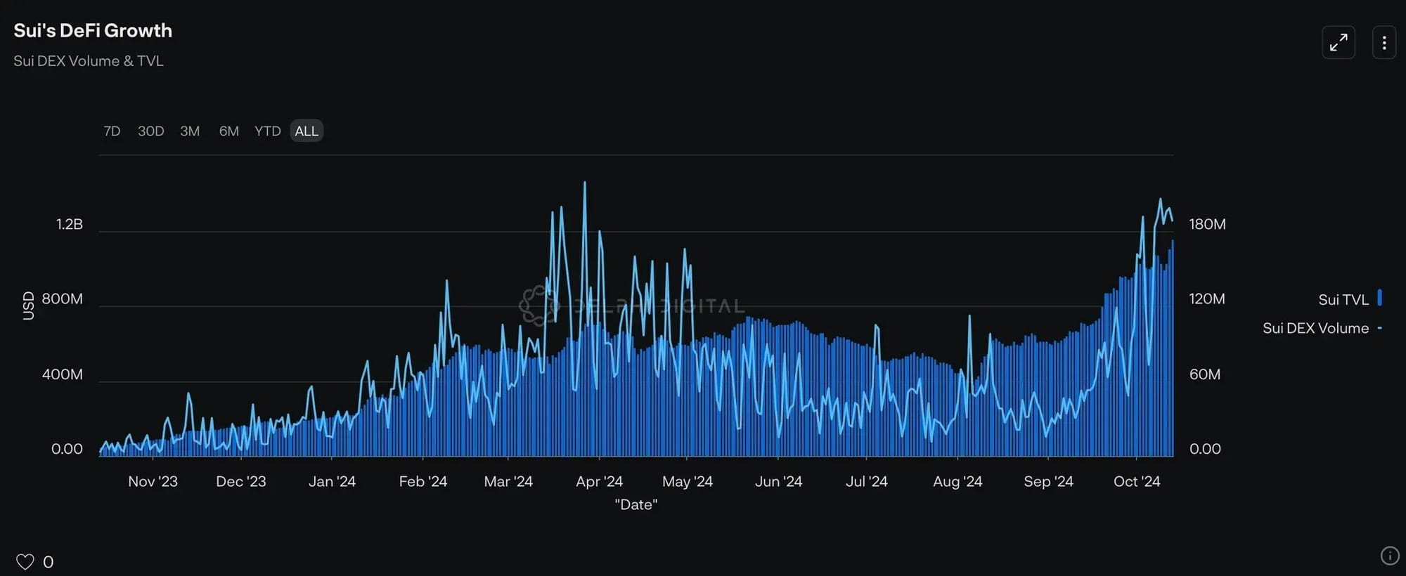Screen dimensions: 1406x576
Task: Select the 30D time range
Action: pos(151,131)
